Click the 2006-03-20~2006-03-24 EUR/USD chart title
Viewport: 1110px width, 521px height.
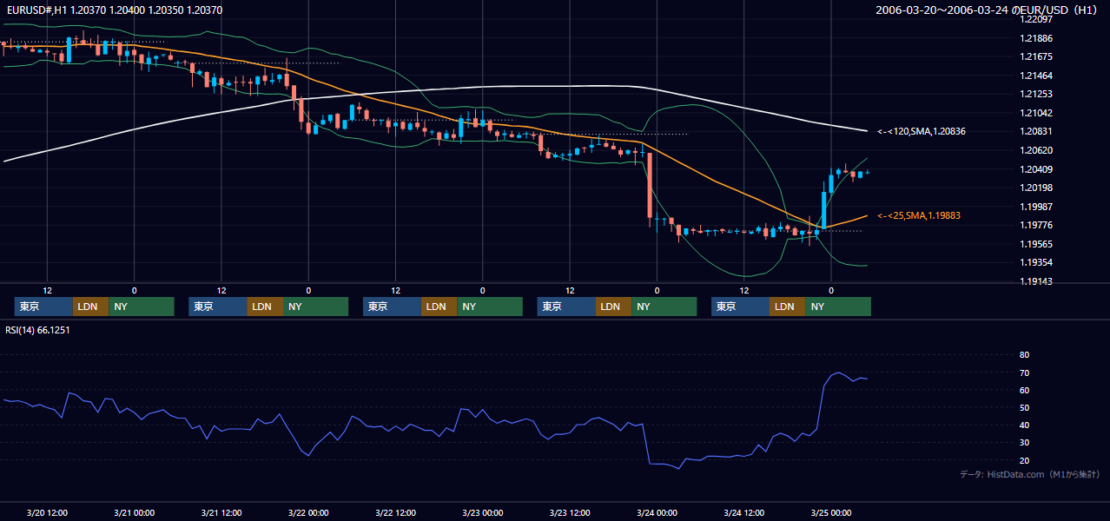988,10
